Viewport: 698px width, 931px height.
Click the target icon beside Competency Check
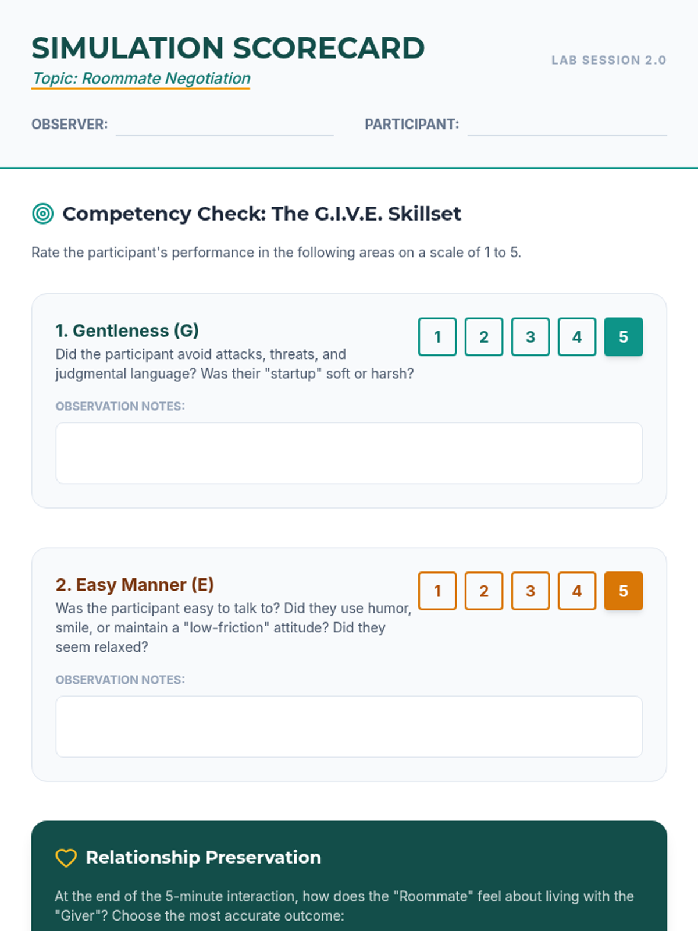point(43,214)
